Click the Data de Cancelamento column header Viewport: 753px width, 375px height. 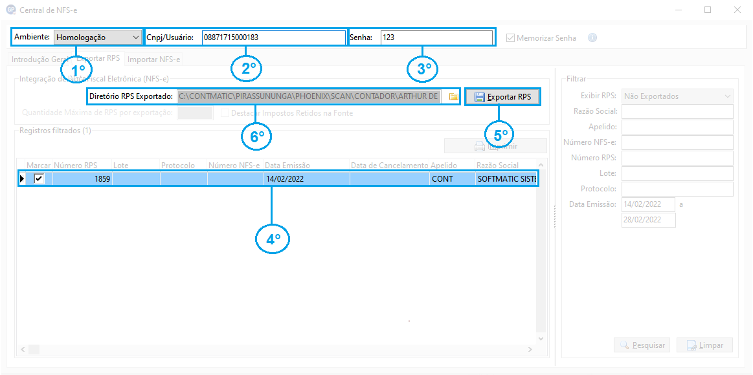(x=390, y=165)
